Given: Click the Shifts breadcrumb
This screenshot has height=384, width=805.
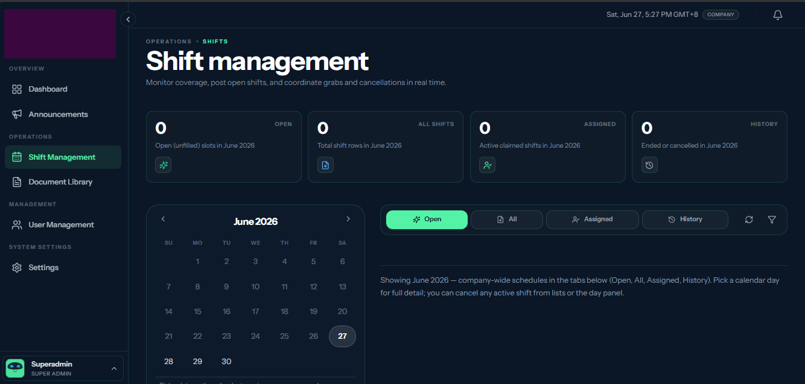Looking at the screenshot, I should 215,42.
